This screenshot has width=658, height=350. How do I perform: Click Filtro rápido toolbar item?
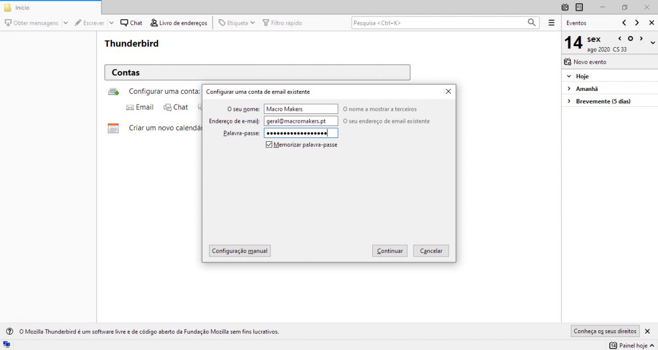pos(282,23)
